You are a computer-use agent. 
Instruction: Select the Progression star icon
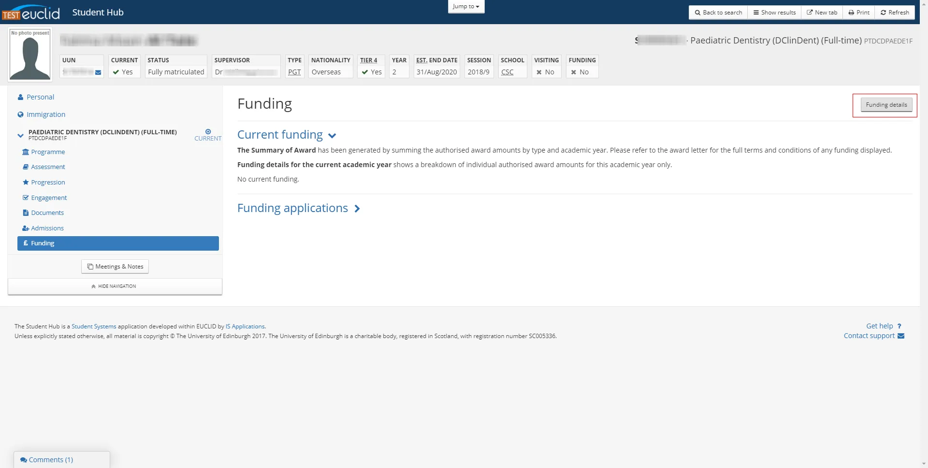[25, 182]
